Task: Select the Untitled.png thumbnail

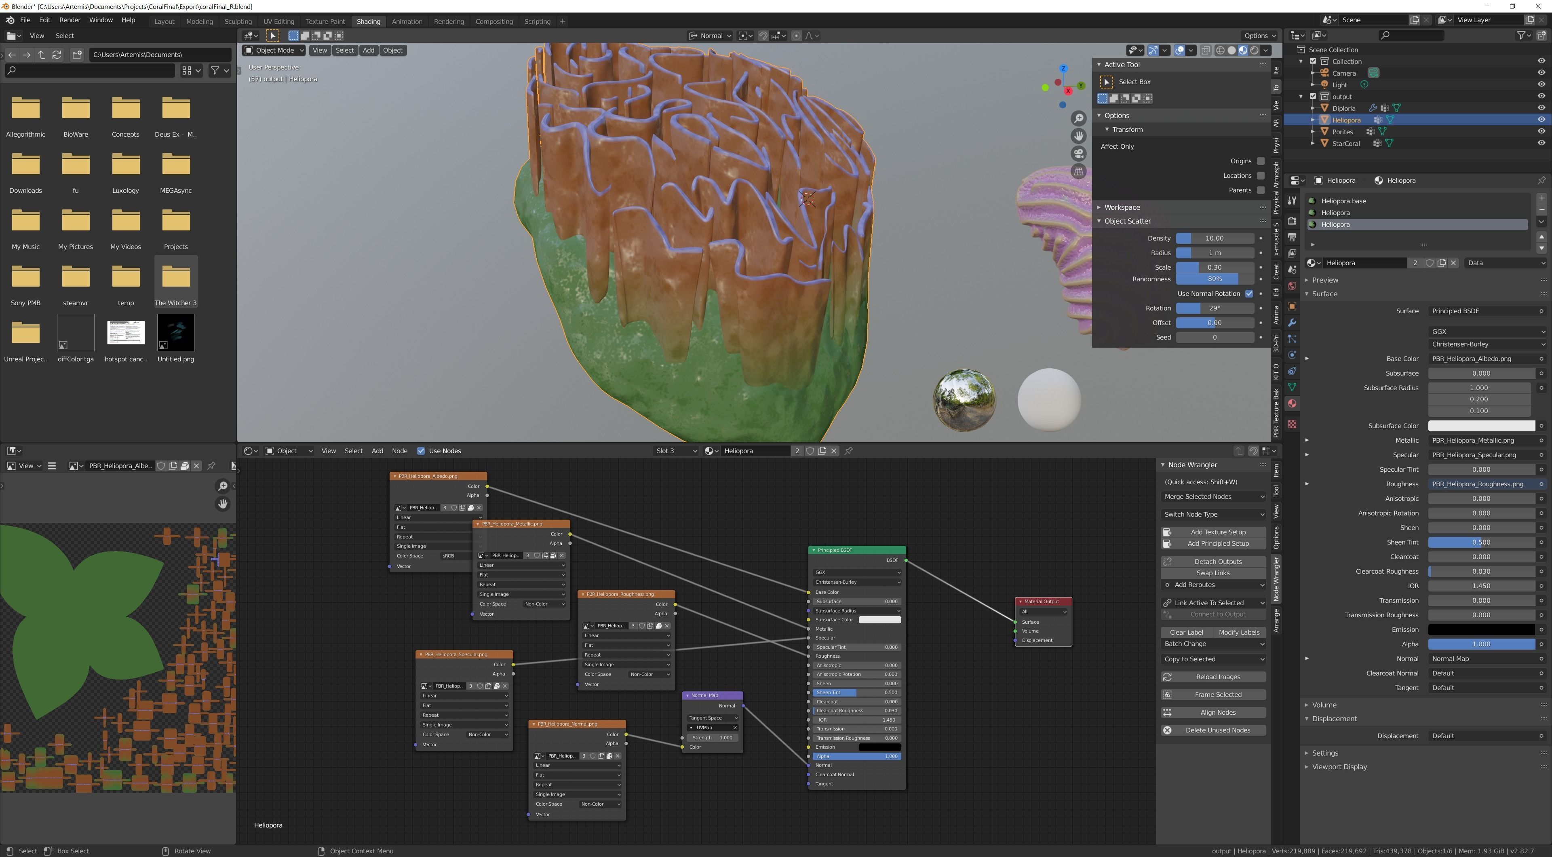Action: coord(176,333)
